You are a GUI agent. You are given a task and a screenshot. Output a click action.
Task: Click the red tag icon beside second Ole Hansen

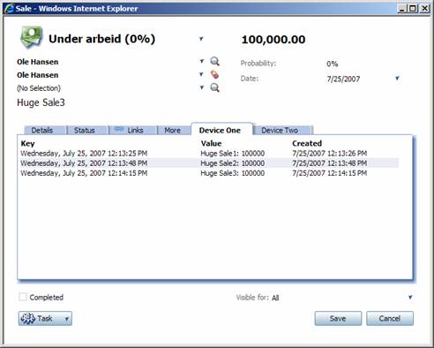214,74
